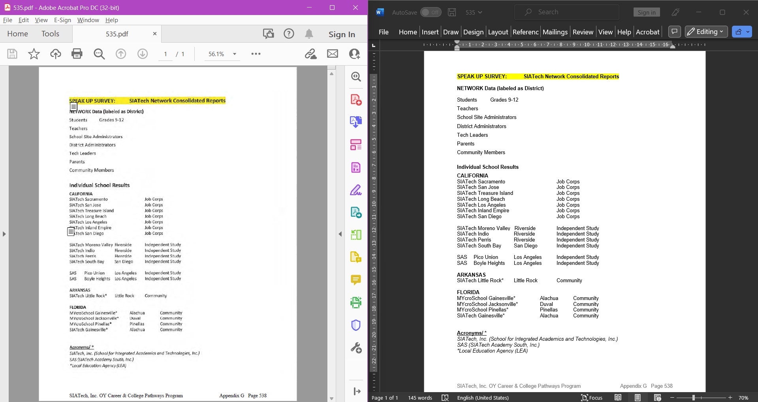Viewport: 758px width, 402px height.
Task: Open Word language English (United States)
Action: click(x=483, y=398)
